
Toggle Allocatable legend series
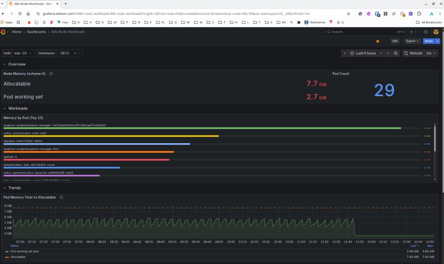click(x=18, y=257)
